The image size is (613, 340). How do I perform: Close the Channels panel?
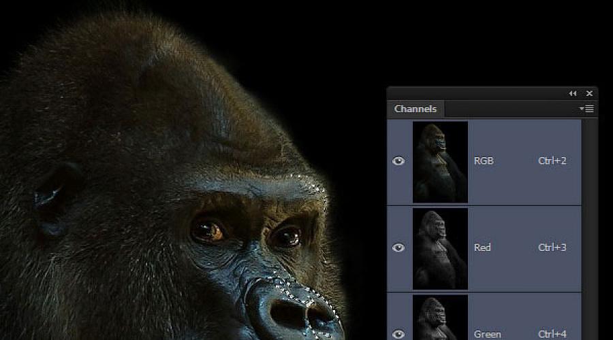[589, 93]
